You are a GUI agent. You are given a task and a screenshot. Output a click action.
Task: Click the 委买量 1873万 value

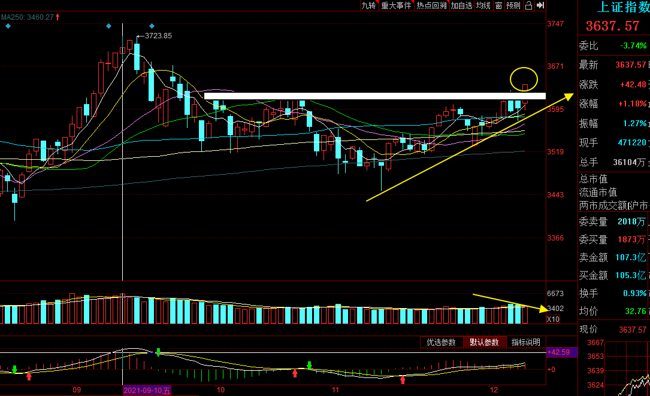point(632,239)
